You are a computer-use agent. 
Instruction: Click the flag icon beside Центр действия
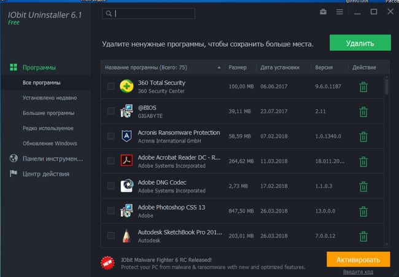(x=14, y=173)
